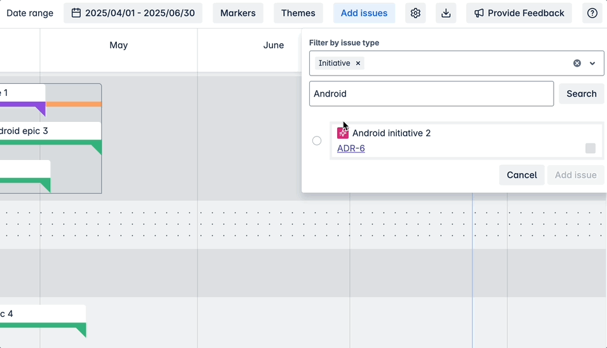Open the date range picker 2025/04/01 - 2025/06/30
This screenshot has width=607, height=348.
click(x=133, y=13)
